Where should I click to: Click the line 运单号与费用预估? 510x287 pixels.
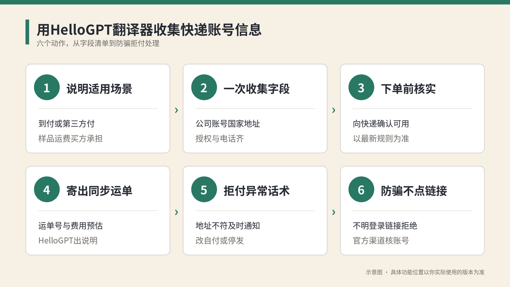[71, 226]
